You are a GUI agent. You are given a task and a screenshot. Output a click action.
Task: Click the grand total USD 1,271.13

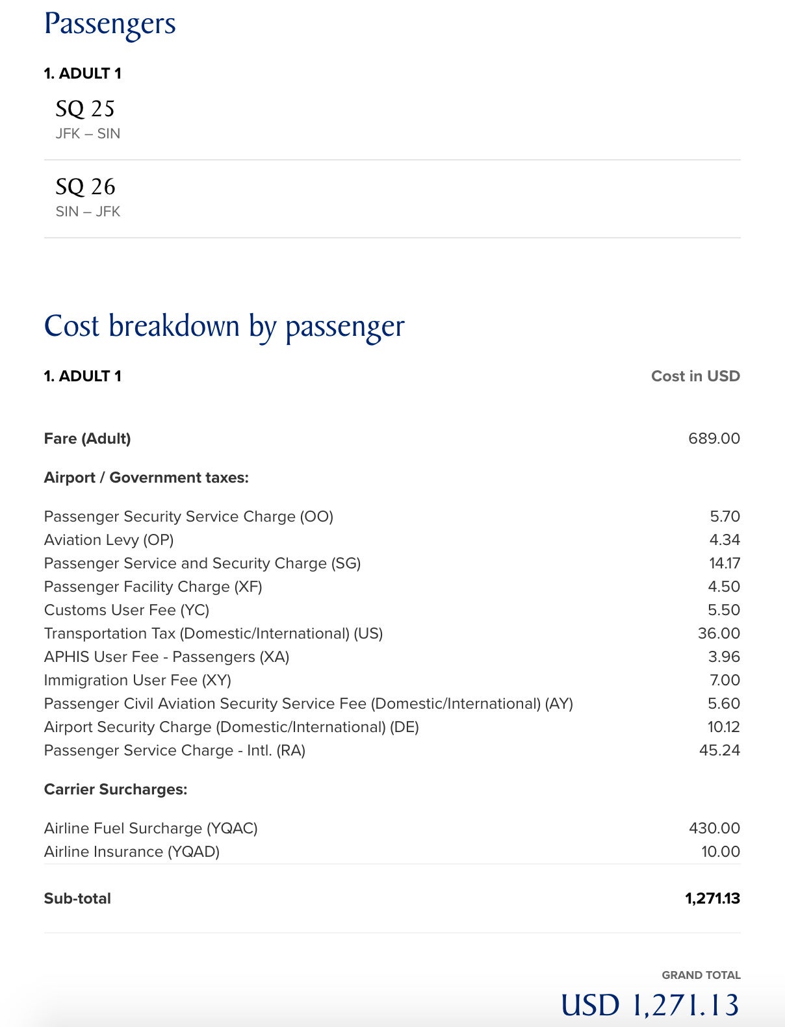650,1005
